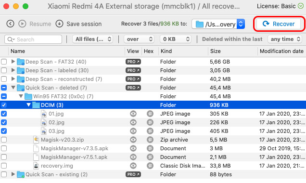This screenshot has width=306, height=183.
Task: Open the All files type dropdown
Action: [x=92, y=39]
